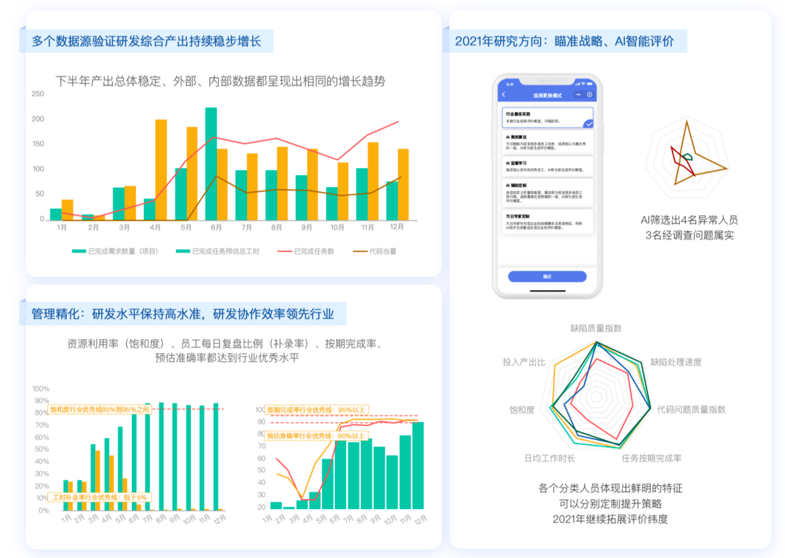Tap the circle close icon in the phone header
Viewport: 785px width, 558px height.
(589, 94)
